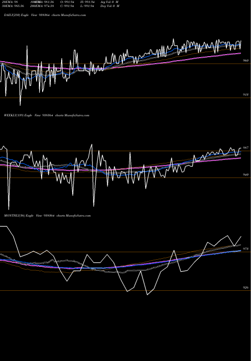Viewport: 251px width, 361px height.
Task: Click the 20EMA value label
Action: (10, 2)
